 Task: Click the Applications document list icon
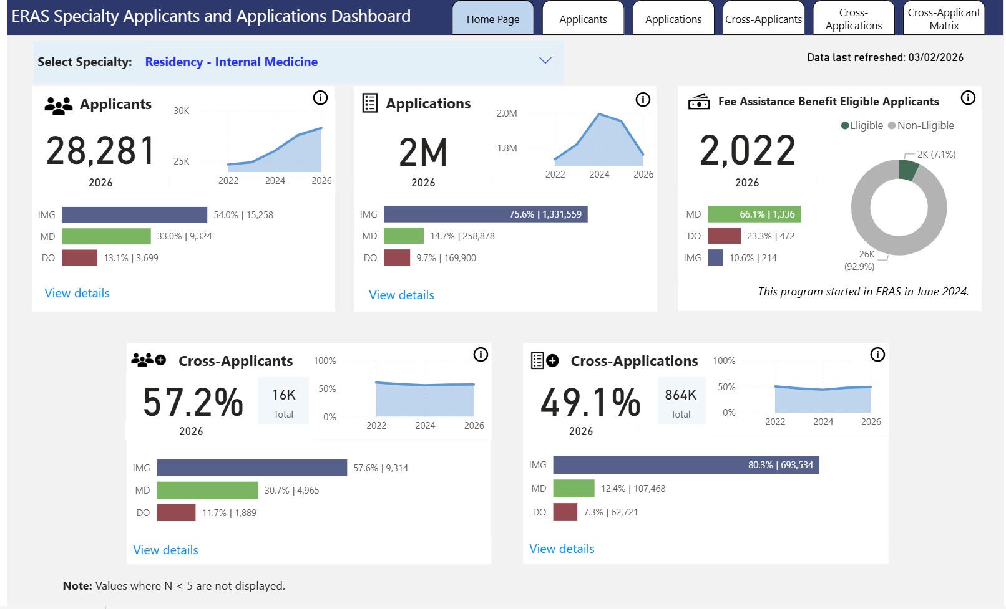(370, 103)
